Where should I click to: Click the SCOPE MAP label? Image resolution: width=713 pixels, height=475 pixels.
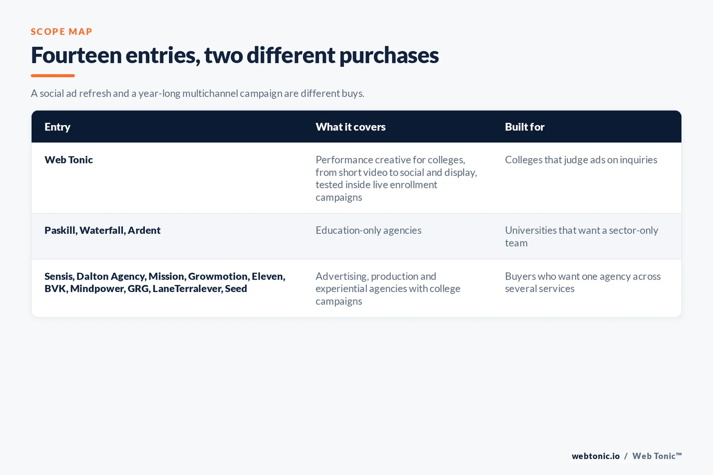click(61, 32)
